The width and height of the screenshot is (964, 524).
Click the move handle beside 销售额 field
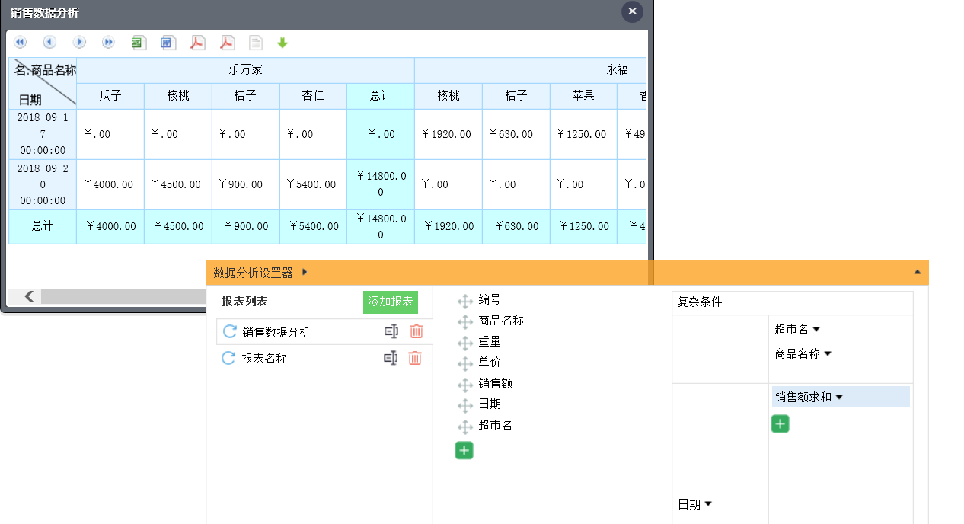pyautogui.click(x=465, y=385)
